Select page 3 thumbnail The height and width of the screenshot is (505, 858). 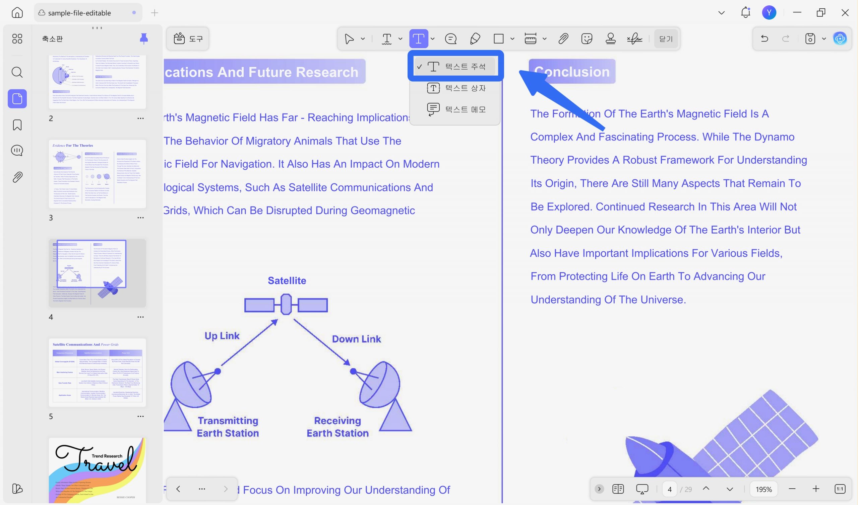tap(97, 174)
